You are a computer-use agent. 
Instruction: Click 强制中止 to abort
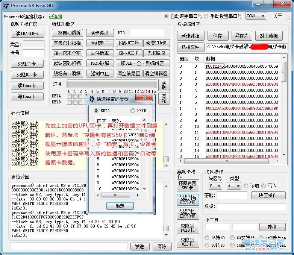click(x=100, y=73)
